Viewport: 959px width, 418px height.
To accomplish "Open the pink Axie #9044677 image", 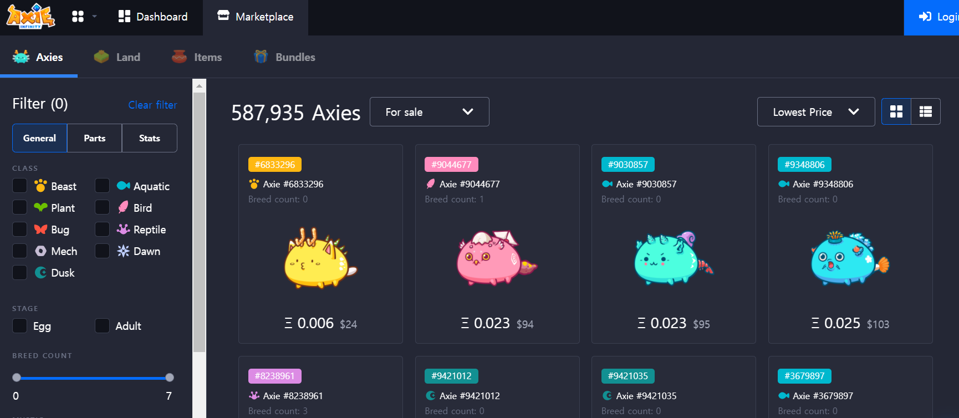I will [496, 258].
